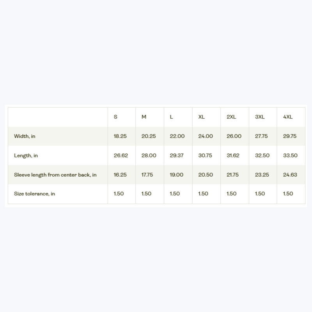Select the 4XL size column header
Image resolution: width=312 pixels, height=312 pixels.
[288, 117]
